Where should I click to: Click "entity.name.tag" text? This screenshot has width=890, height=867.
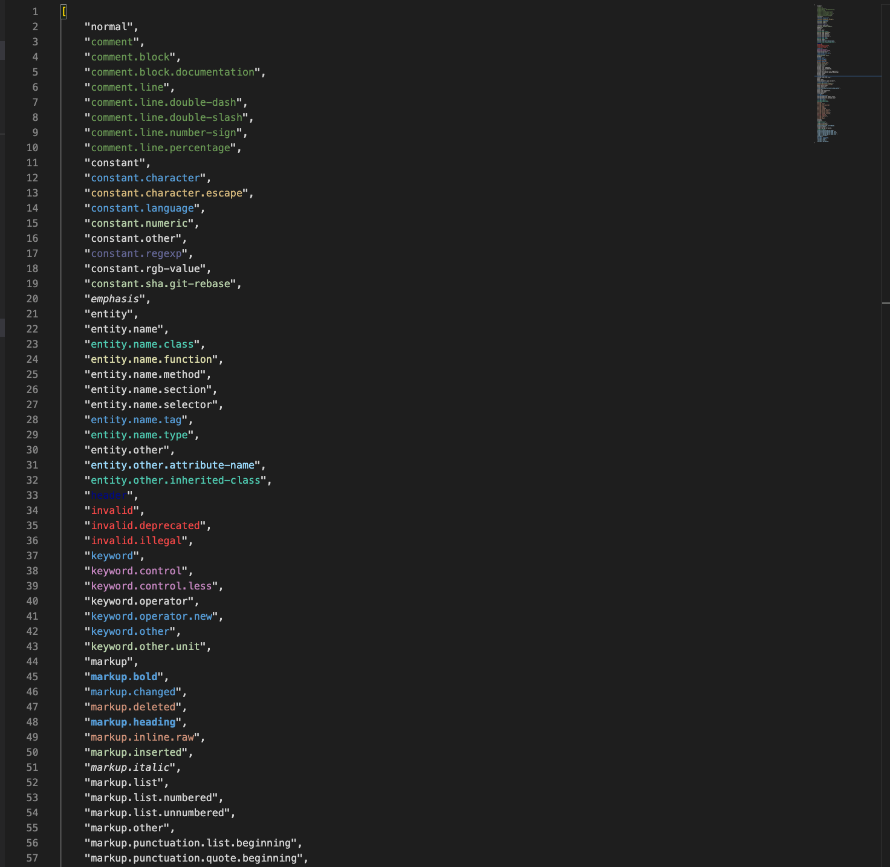click(136, 420)
